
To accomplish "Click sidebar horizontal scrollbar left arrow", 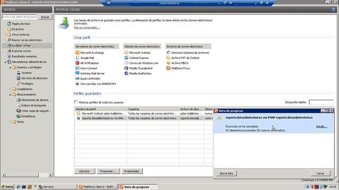I will point(4,175).
